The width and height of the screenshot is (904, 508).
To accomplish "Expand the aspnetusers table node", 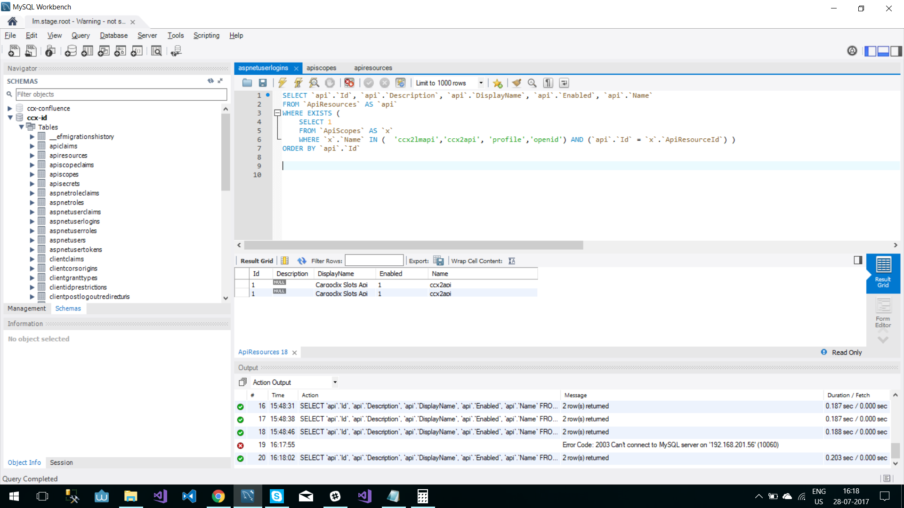I will (32, 240).
